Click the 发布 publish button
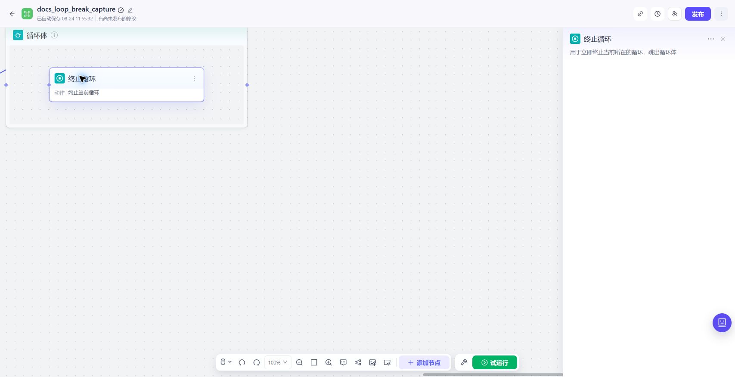 698,14
